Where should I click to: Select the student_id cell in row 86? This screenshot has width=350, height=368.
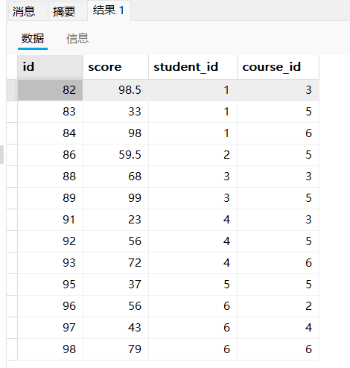pos(193,155)
